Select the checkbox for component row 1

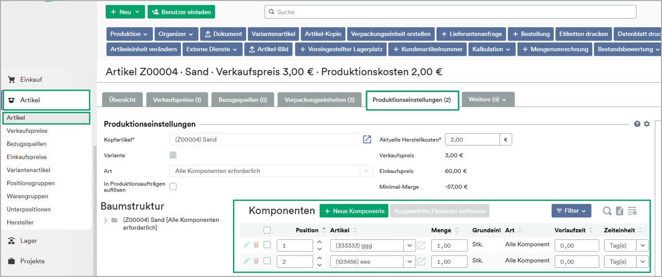pos(267,245)
